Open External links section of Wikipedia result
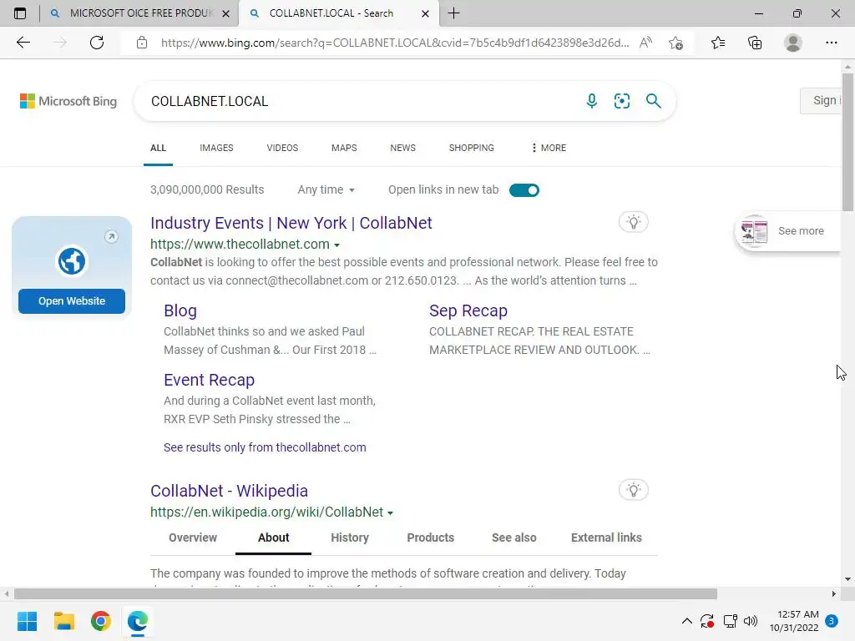This screenshot has width=855, height=641. click(606, 538)
